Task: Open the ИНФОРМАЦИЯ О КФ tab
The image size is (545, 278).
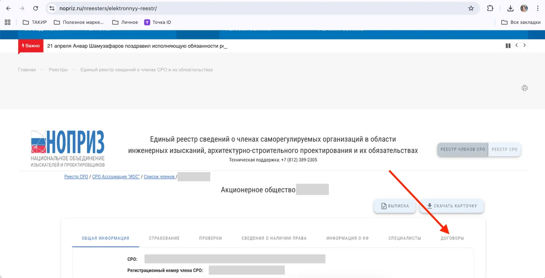Action: pyautogui.click(x=347, y=238)
